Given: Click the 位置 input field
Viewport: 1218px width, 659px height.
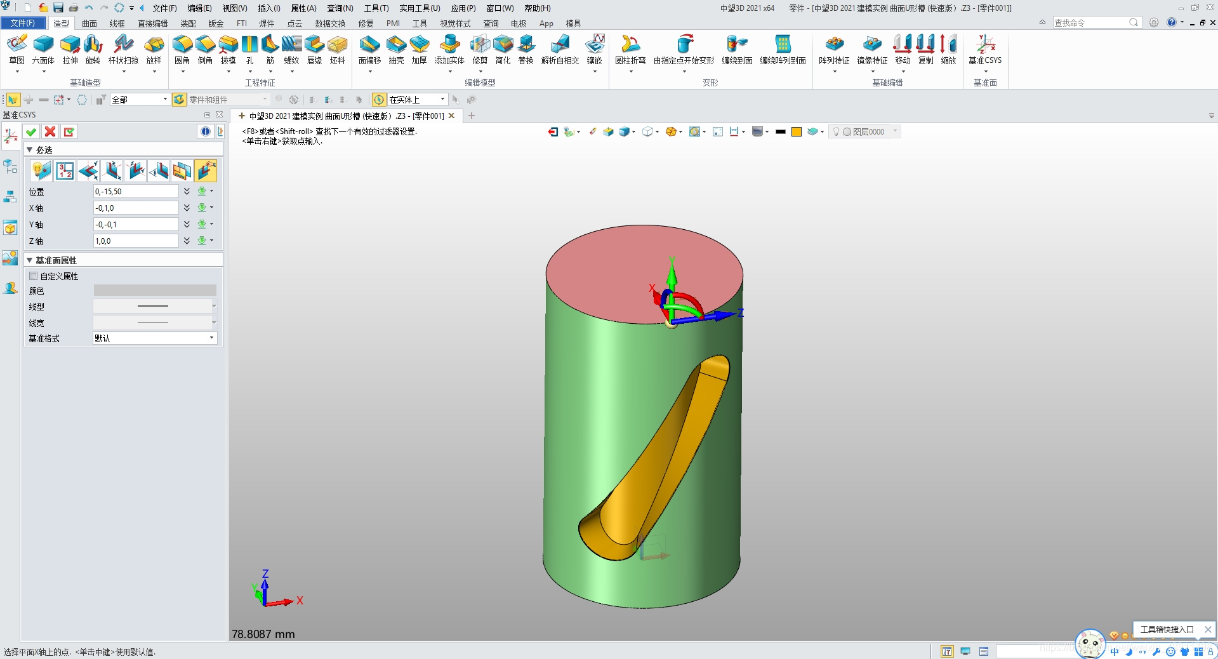Looking at the screenshot, I should [136, 191].
